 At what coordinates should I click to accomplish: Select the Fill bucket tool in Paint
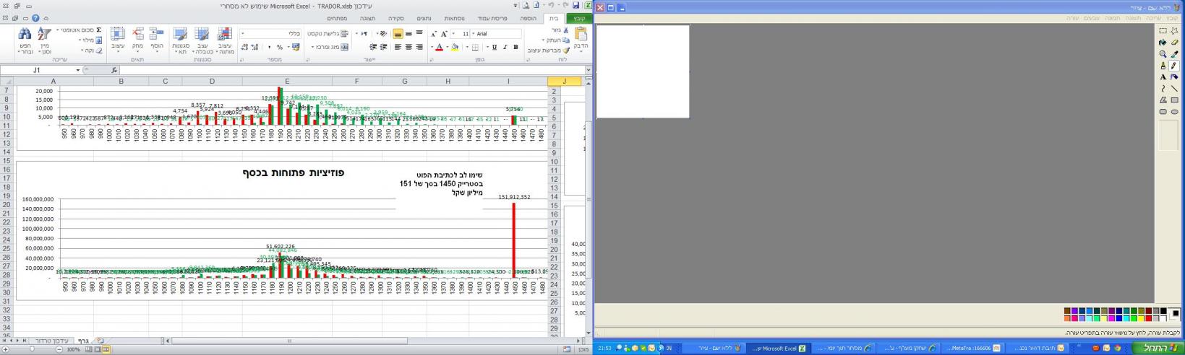click(x=1163, y=43)
